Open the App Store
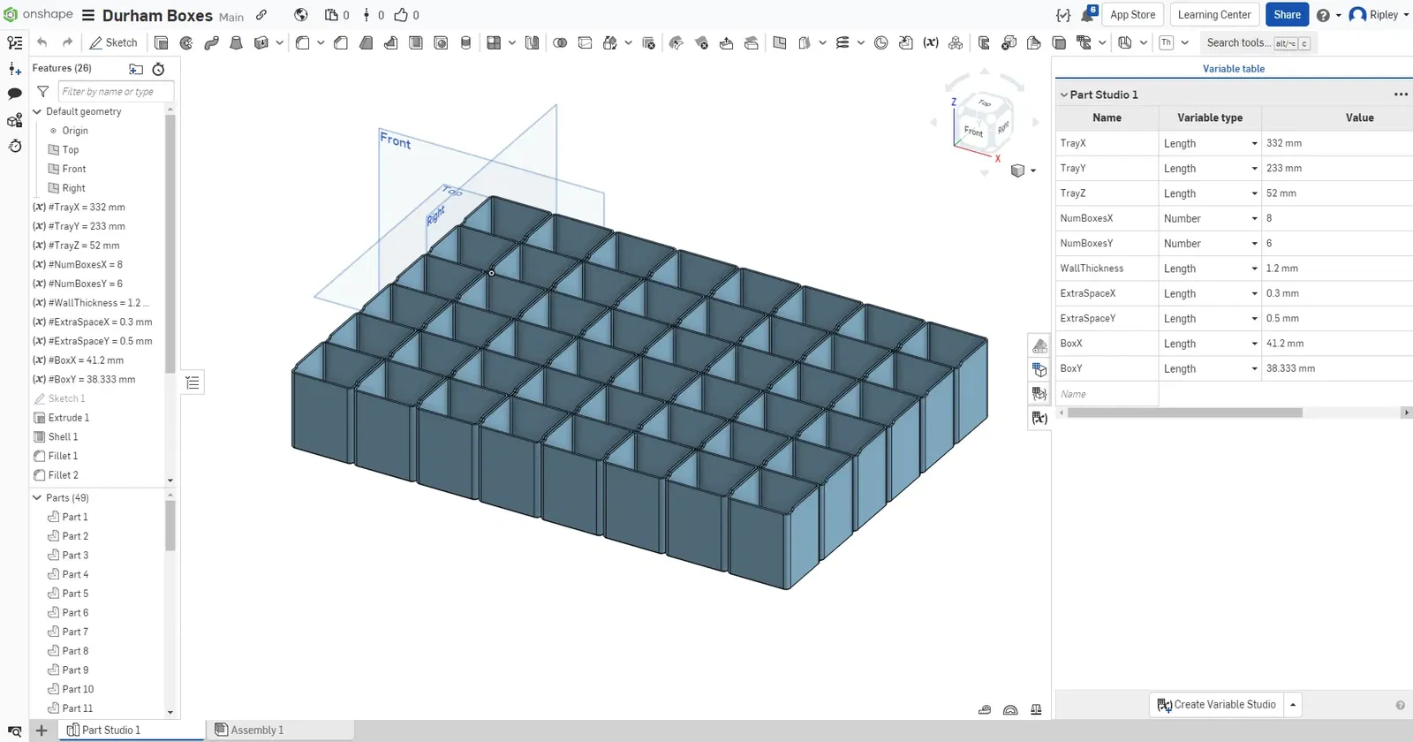The image size is (1413, 742). [1132, 14]
